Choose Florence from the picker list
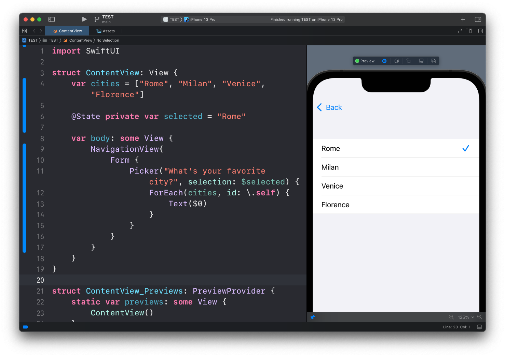This screenshot has width=505, height=357. 335,205
